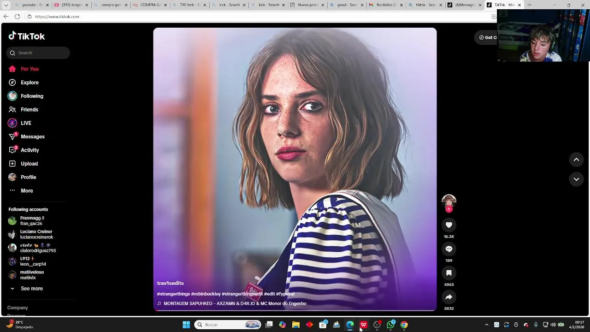590x332 pixels.
Task: Open the Explore page
Action: pyautogui.click(x=29, y=83)
